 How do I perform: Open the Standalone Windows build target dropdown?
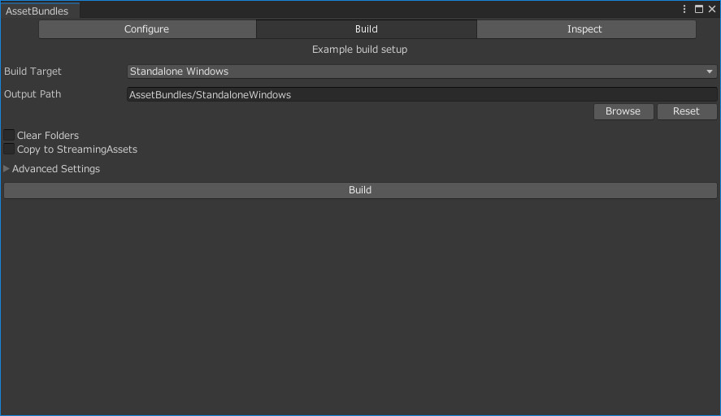pyautogui.click(x=422, y=71)
